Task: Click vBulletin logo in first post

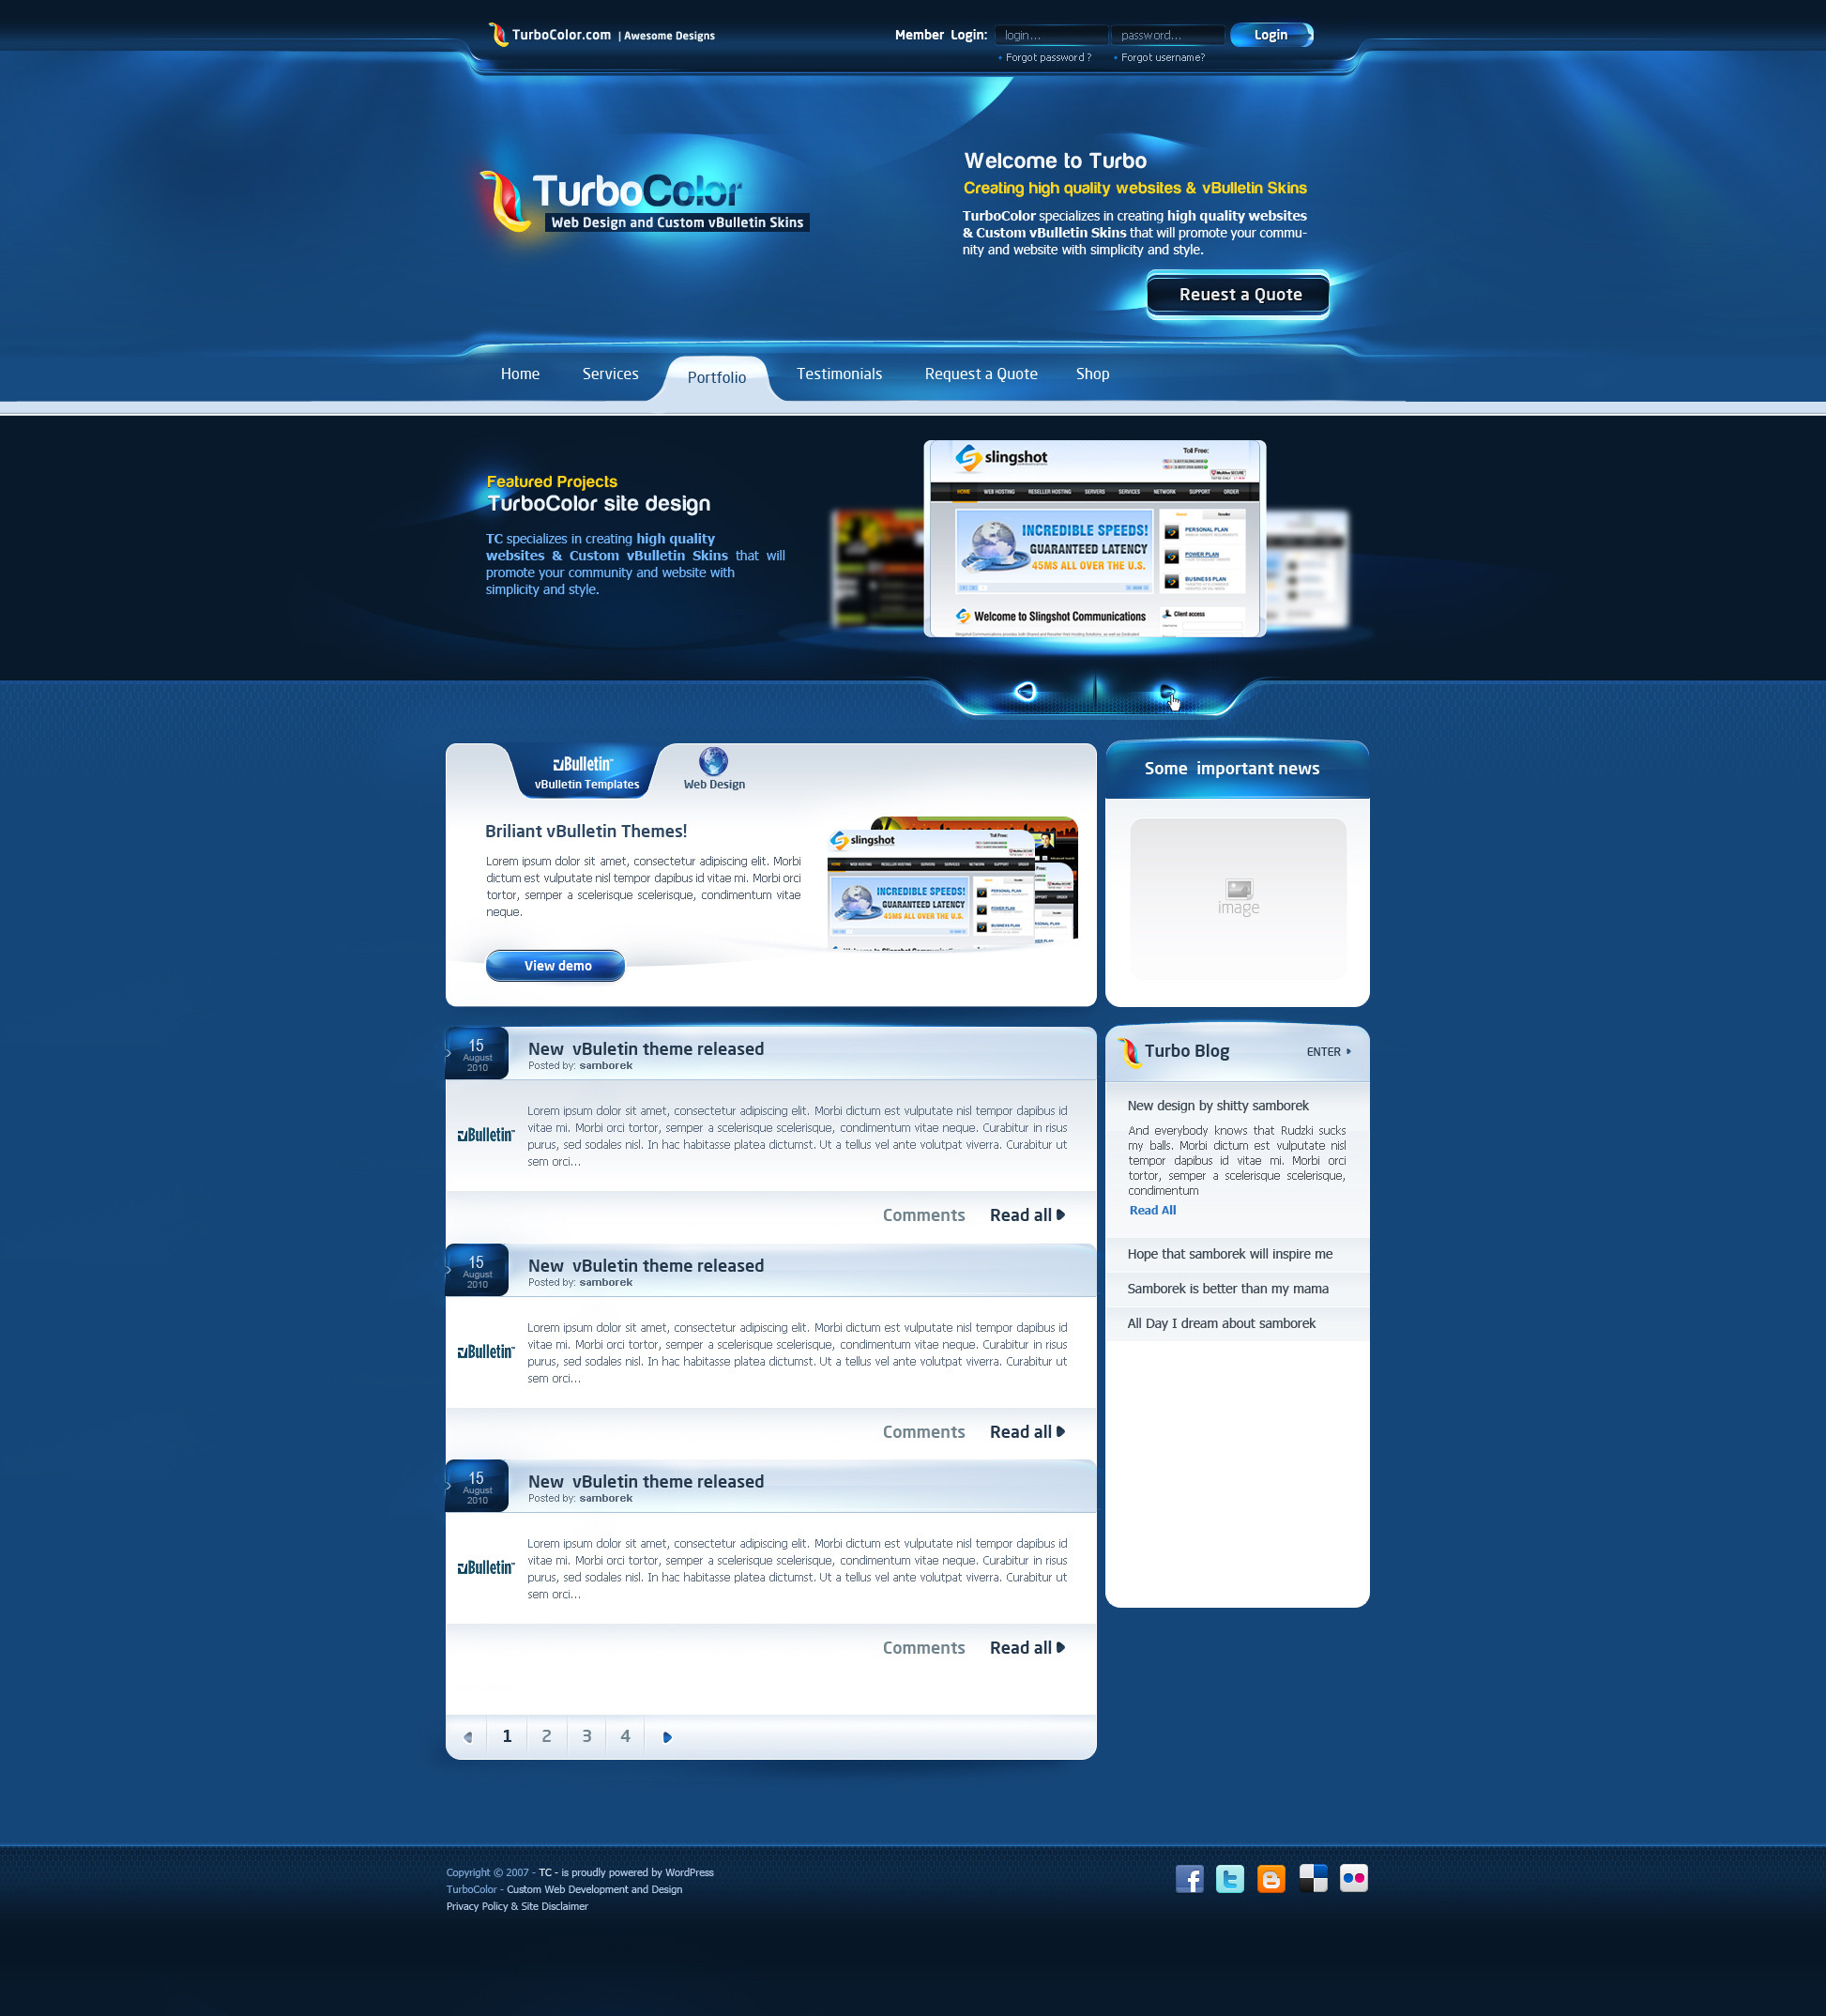Action: pos(485,1135)
